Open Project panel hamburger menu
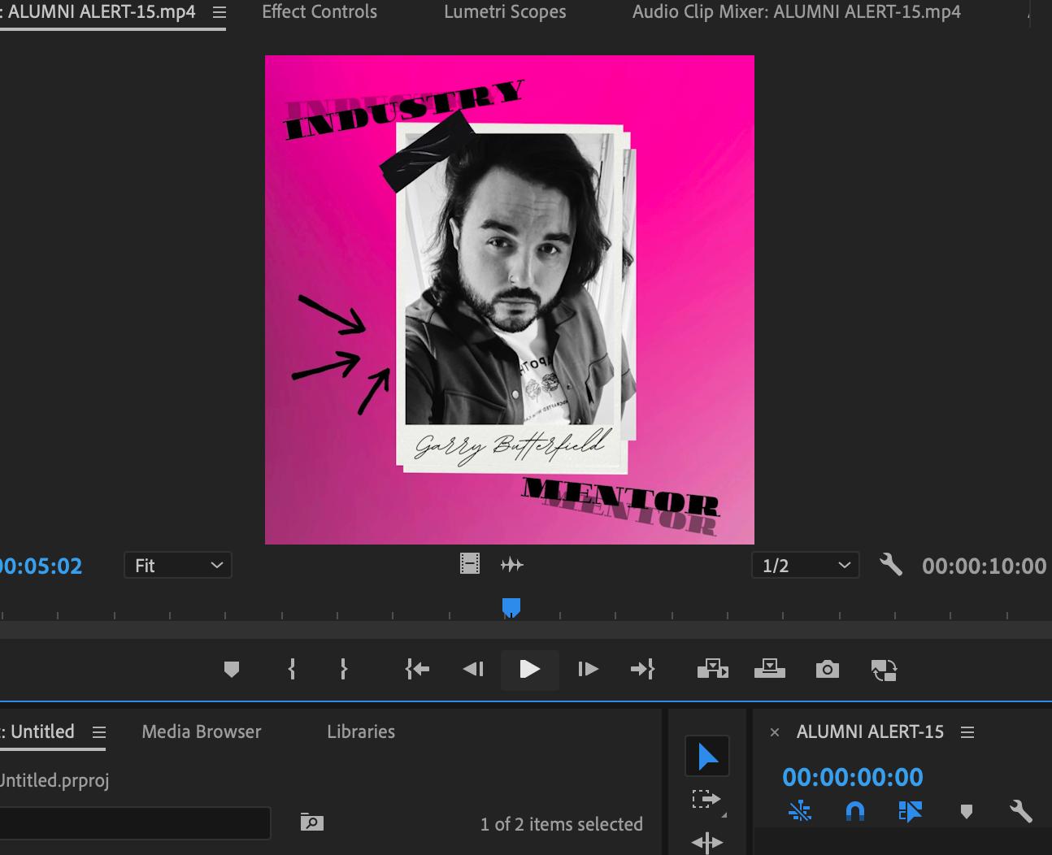Viewport: 1052px width, 855px height. tap(99, 732)
